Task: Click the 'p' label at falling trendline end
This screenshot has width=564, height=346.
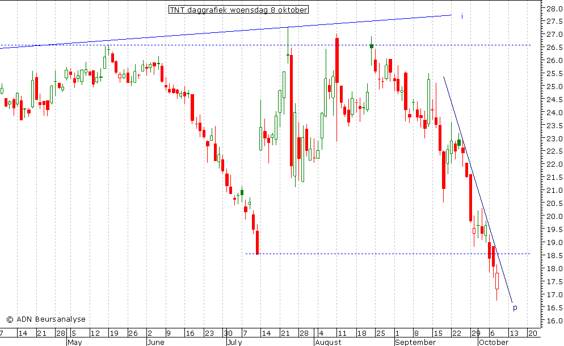Action: click(515, 308)
